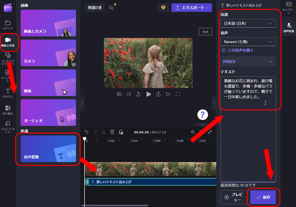Click the 保存 save button
296x207 pixels.
click(263, 197)
